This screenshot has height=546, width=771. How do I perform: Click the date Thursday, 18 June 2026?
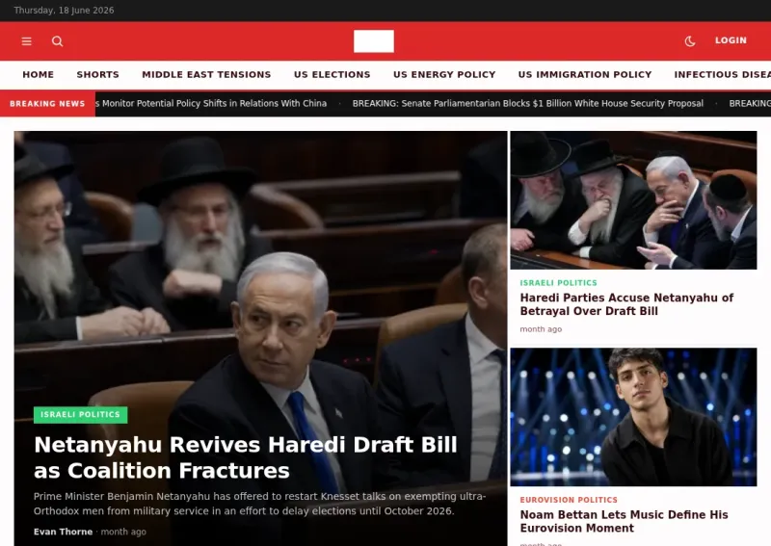coord(64,11)
